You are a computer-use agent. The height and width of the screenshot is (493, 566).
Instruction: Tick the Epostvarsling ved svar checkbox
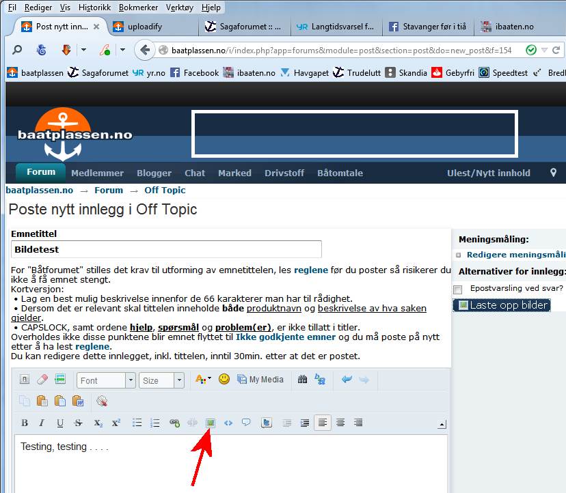pyautogui.click(x=458, y=290)
